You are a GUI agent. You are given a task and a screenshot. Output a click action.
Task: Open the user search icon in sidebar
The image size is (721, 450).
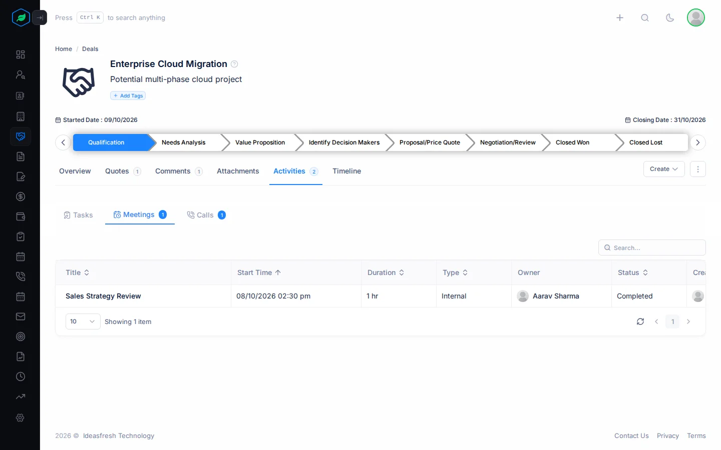pos(21,75)
